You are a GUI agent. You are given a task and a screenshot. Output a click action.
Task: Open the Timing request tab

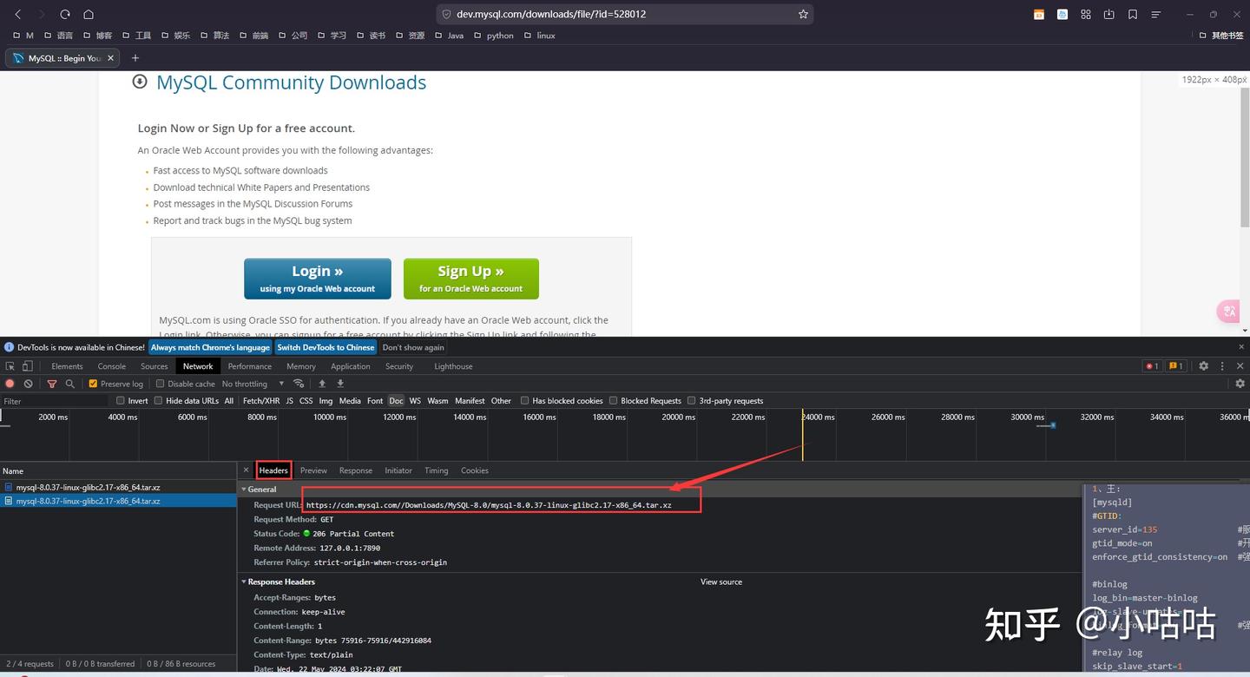436,470
